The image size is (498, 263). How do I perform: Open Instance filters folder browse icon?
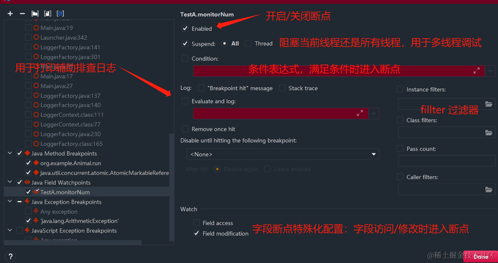489,104
